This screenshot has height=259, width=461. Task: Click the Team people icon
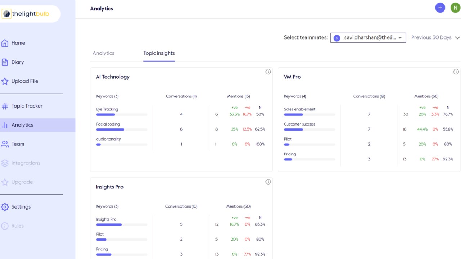[5, 144]
